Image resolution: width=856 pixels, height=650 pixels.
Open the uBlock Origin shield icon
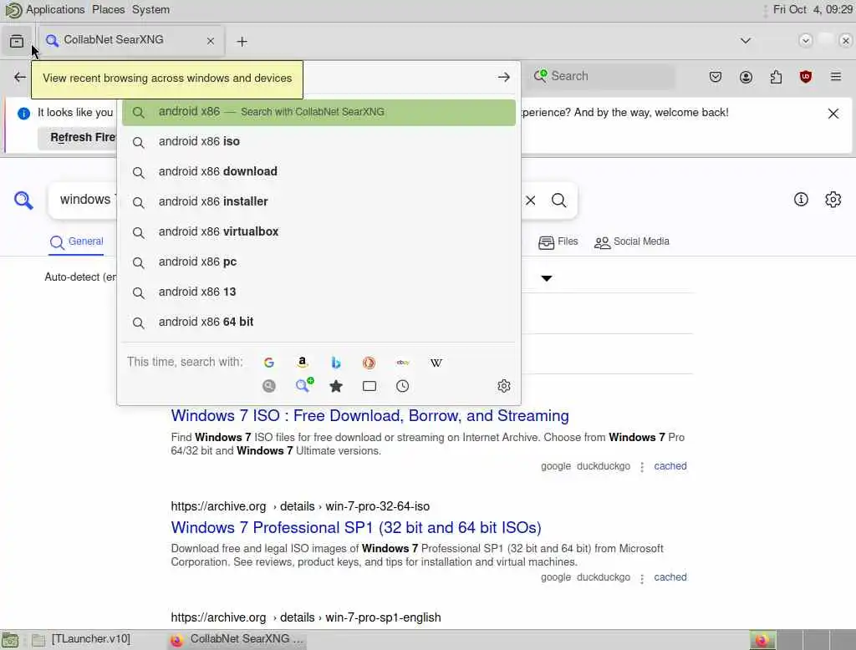tap(806, 77)
